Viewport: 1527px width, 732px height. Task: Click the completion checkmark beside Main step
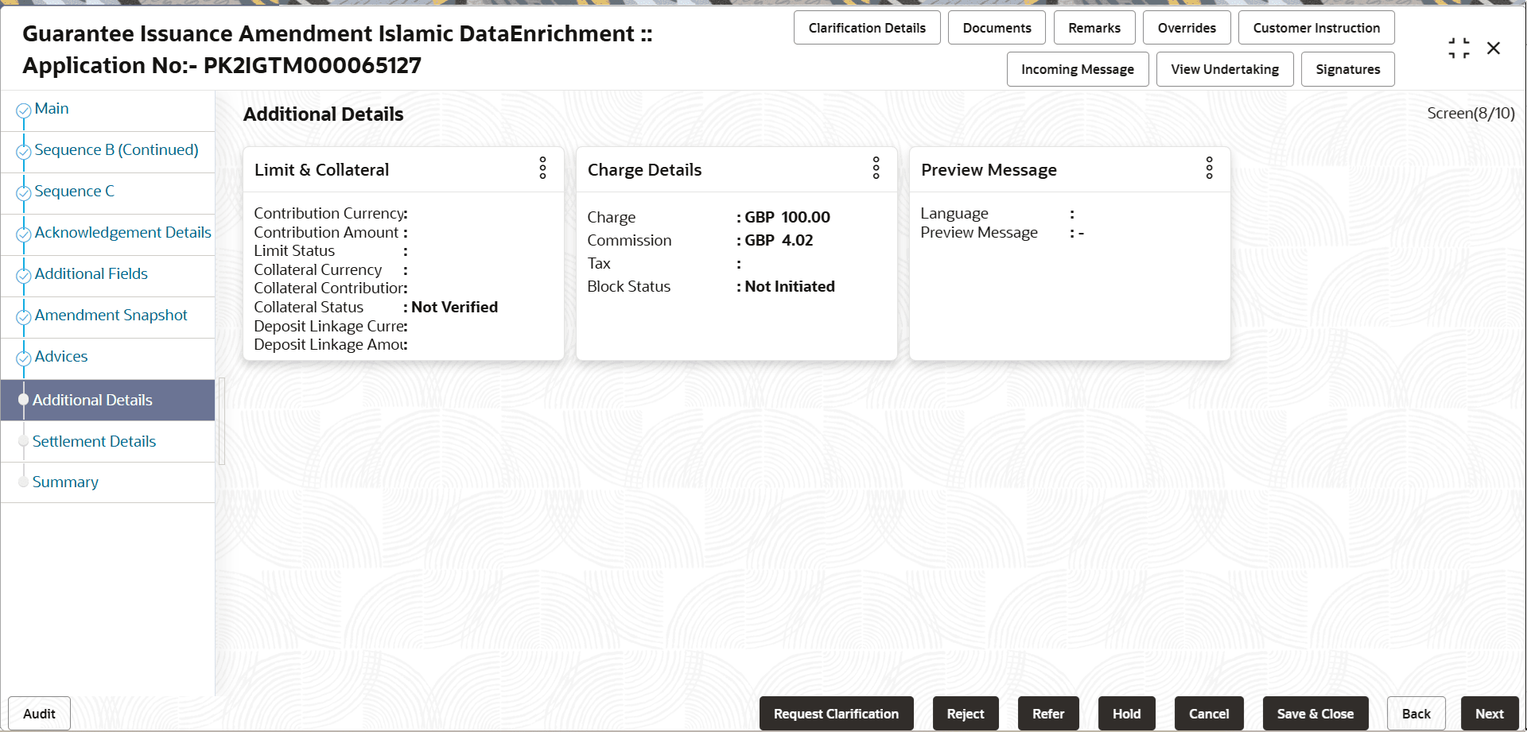pos(23,107)
